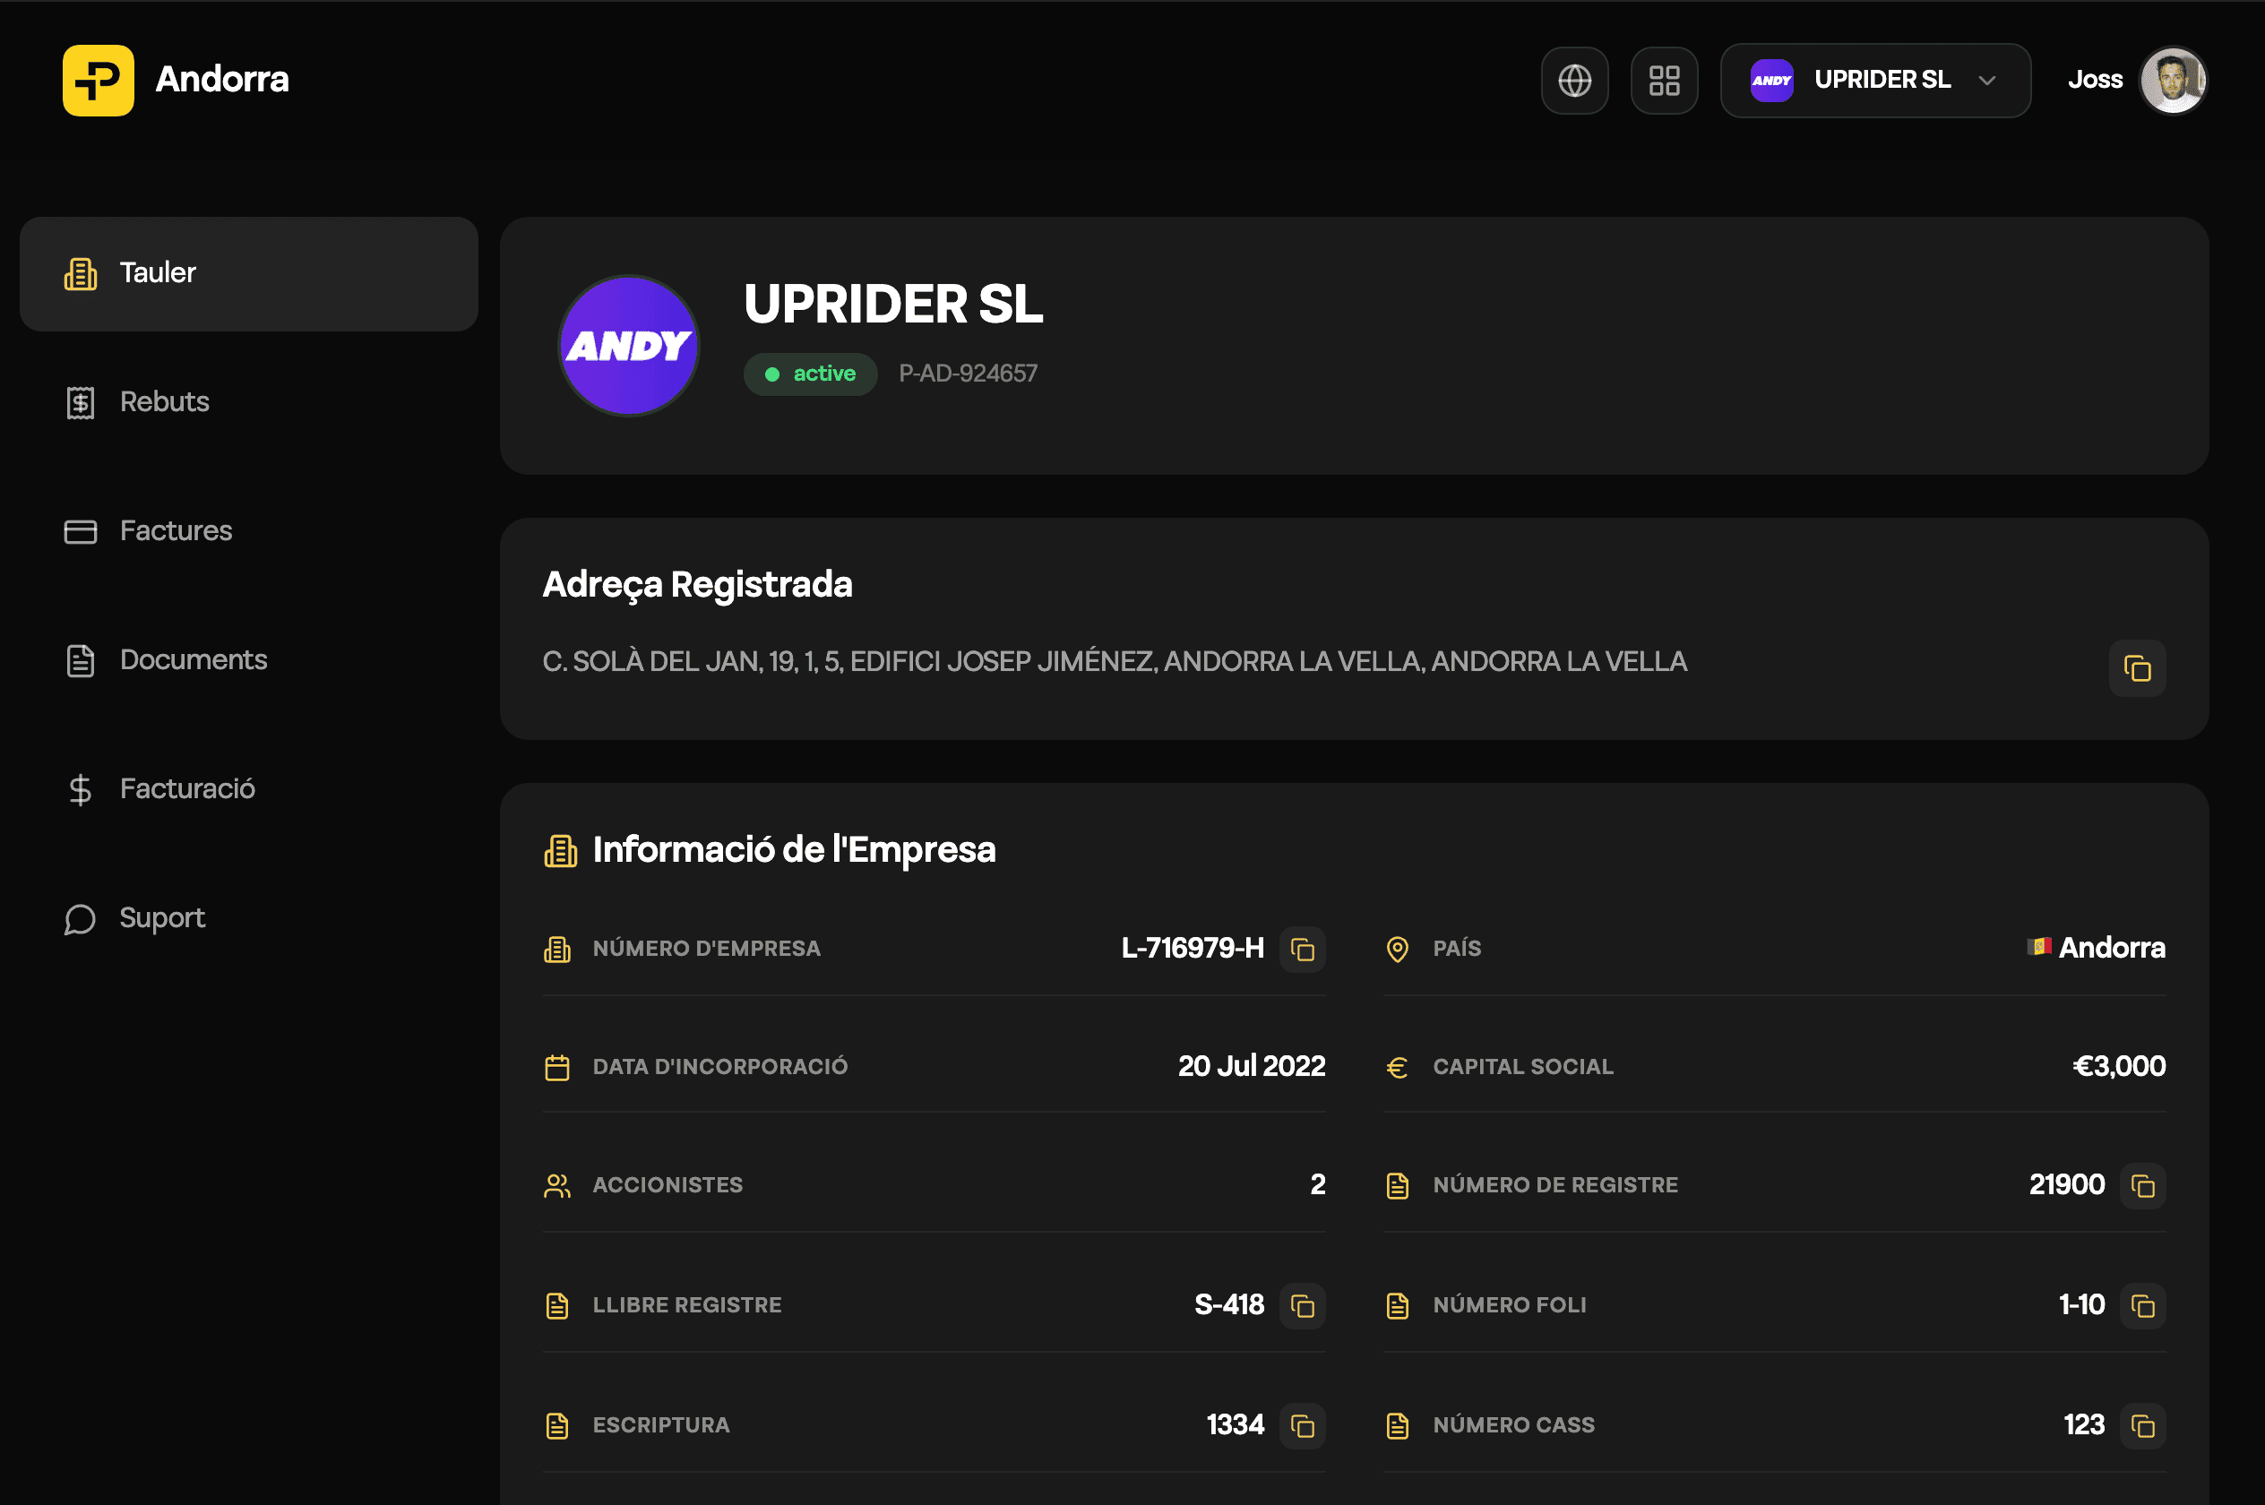Click the globe language icon
2265x1505 pixels.
1574,81
